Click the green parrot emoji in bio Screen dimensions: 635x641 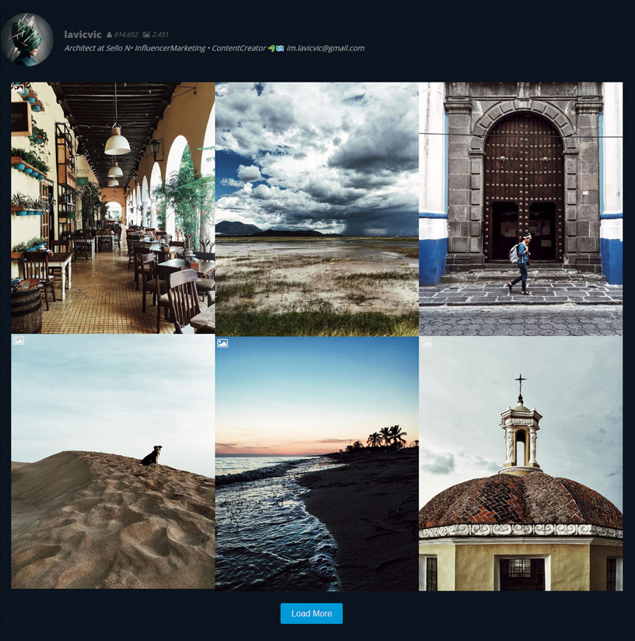[x=272, y=48]
